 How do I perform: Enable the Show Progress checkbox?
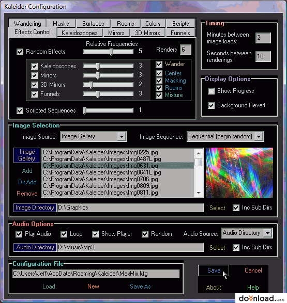pos(211,91)
